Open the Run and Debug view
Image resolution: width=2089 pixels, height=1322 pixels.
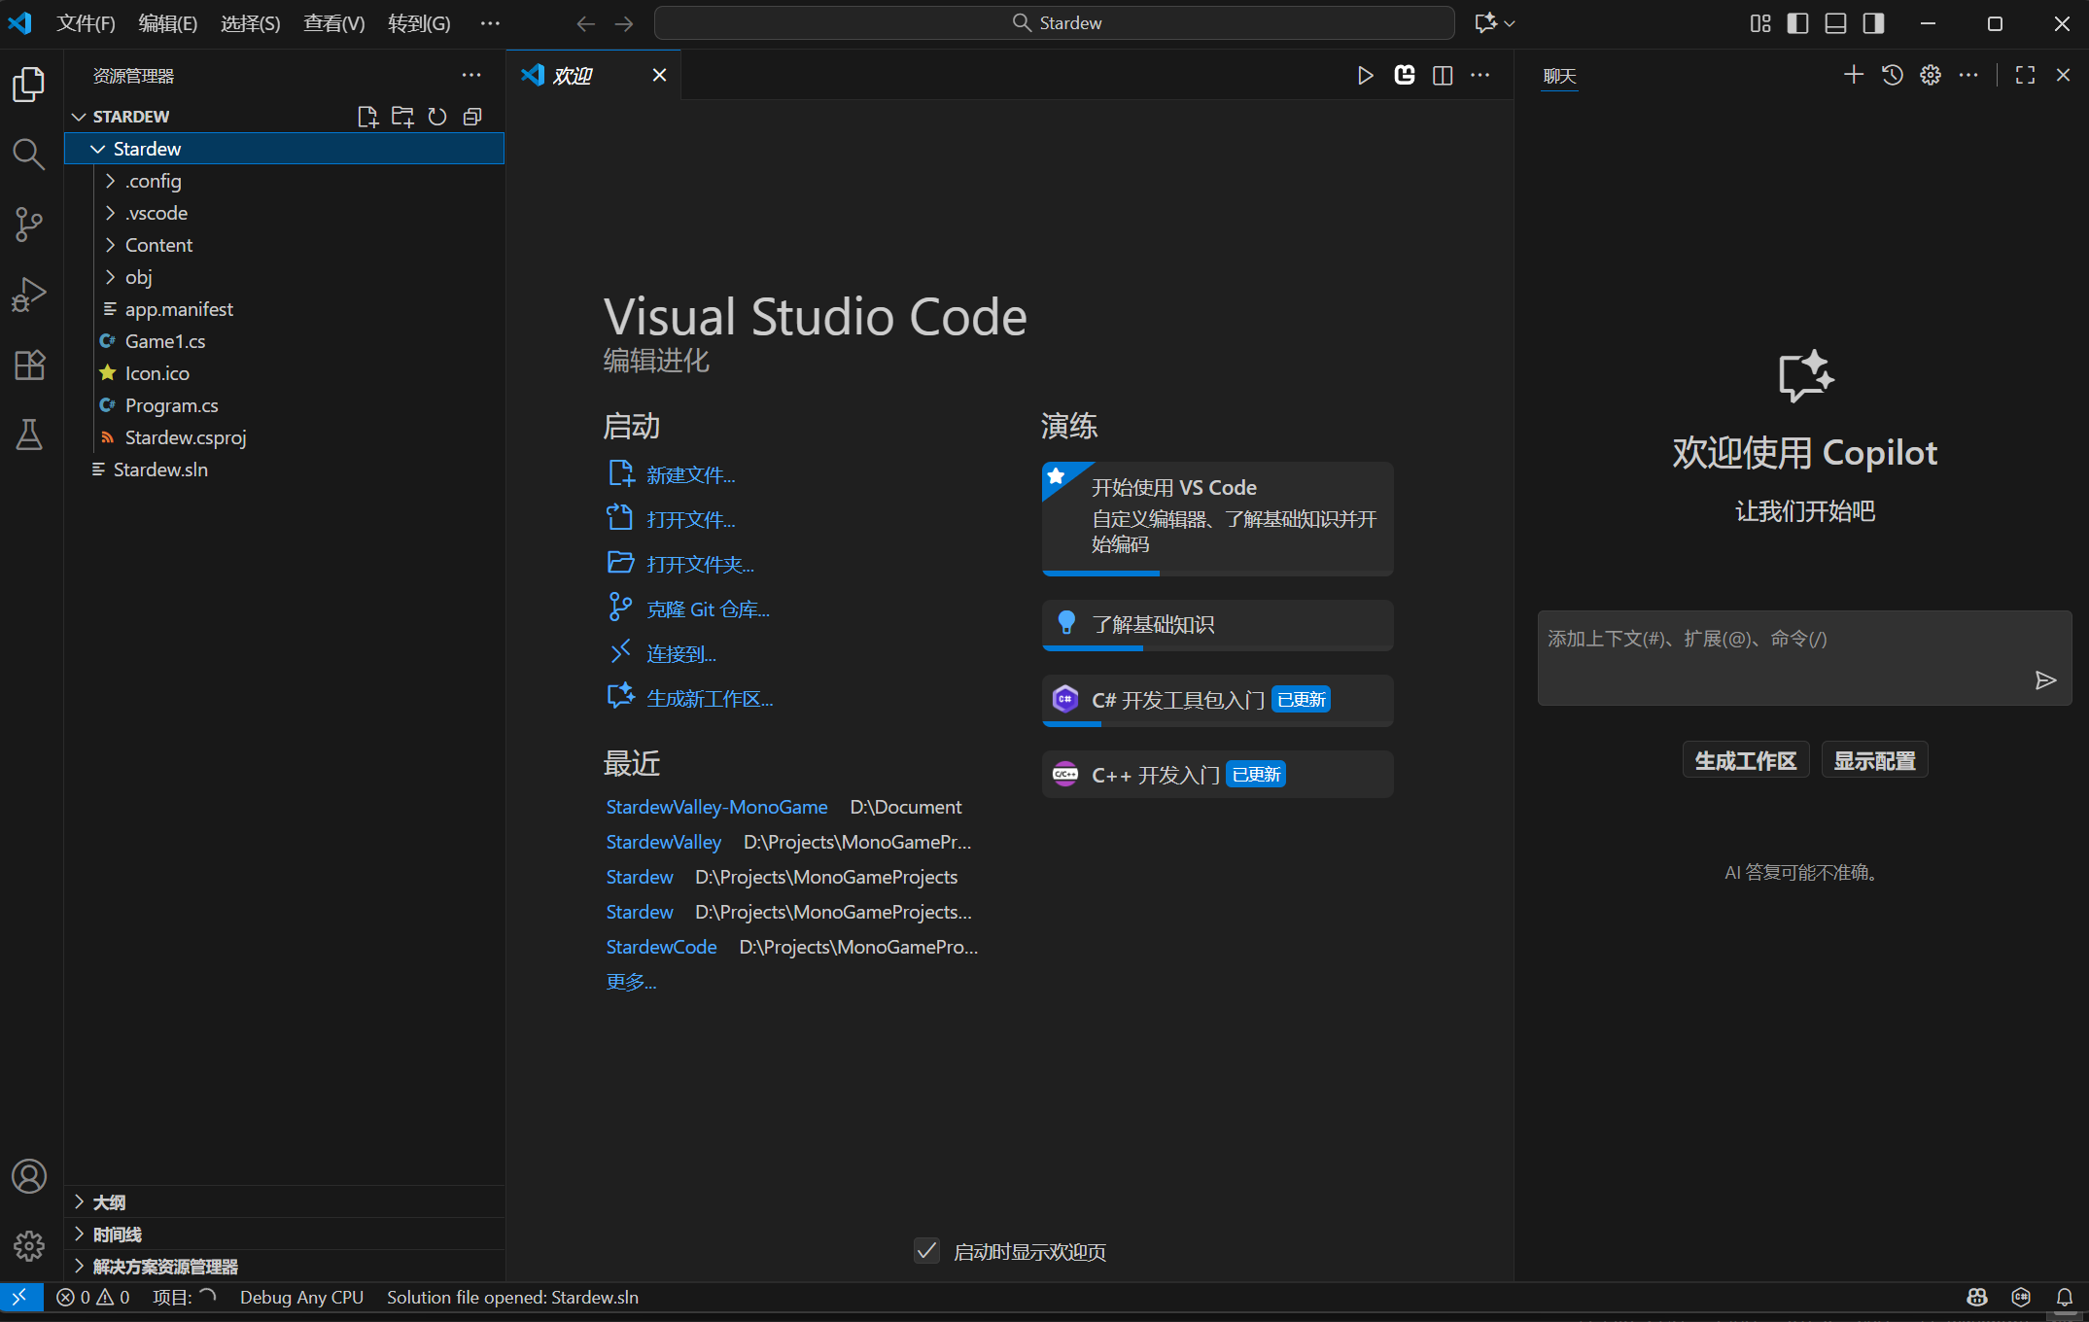29,295
